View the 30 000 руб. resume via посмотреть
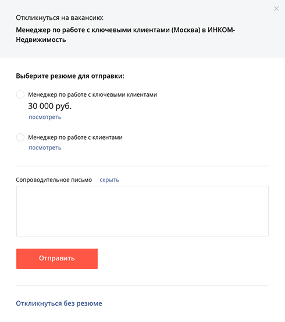This screenshot has width=285, height=322. pos(45,117)
